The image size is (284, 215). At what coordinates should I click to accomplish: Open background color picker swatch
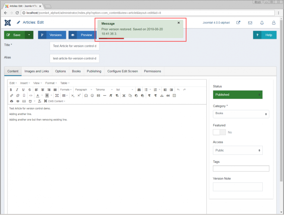click(x=47, y=95)
